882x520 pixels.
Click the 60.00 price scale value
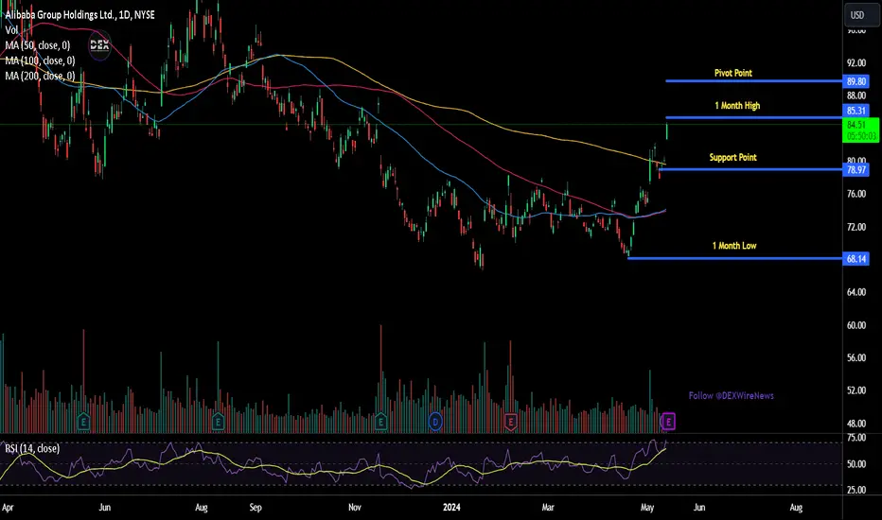pyautogui.click(x=856, y=325)
